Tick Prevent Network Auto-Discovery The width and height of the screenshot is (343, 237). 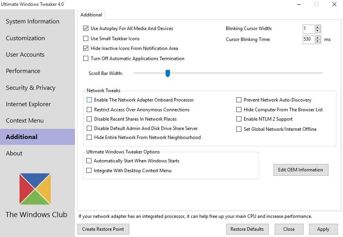point(239,100)
